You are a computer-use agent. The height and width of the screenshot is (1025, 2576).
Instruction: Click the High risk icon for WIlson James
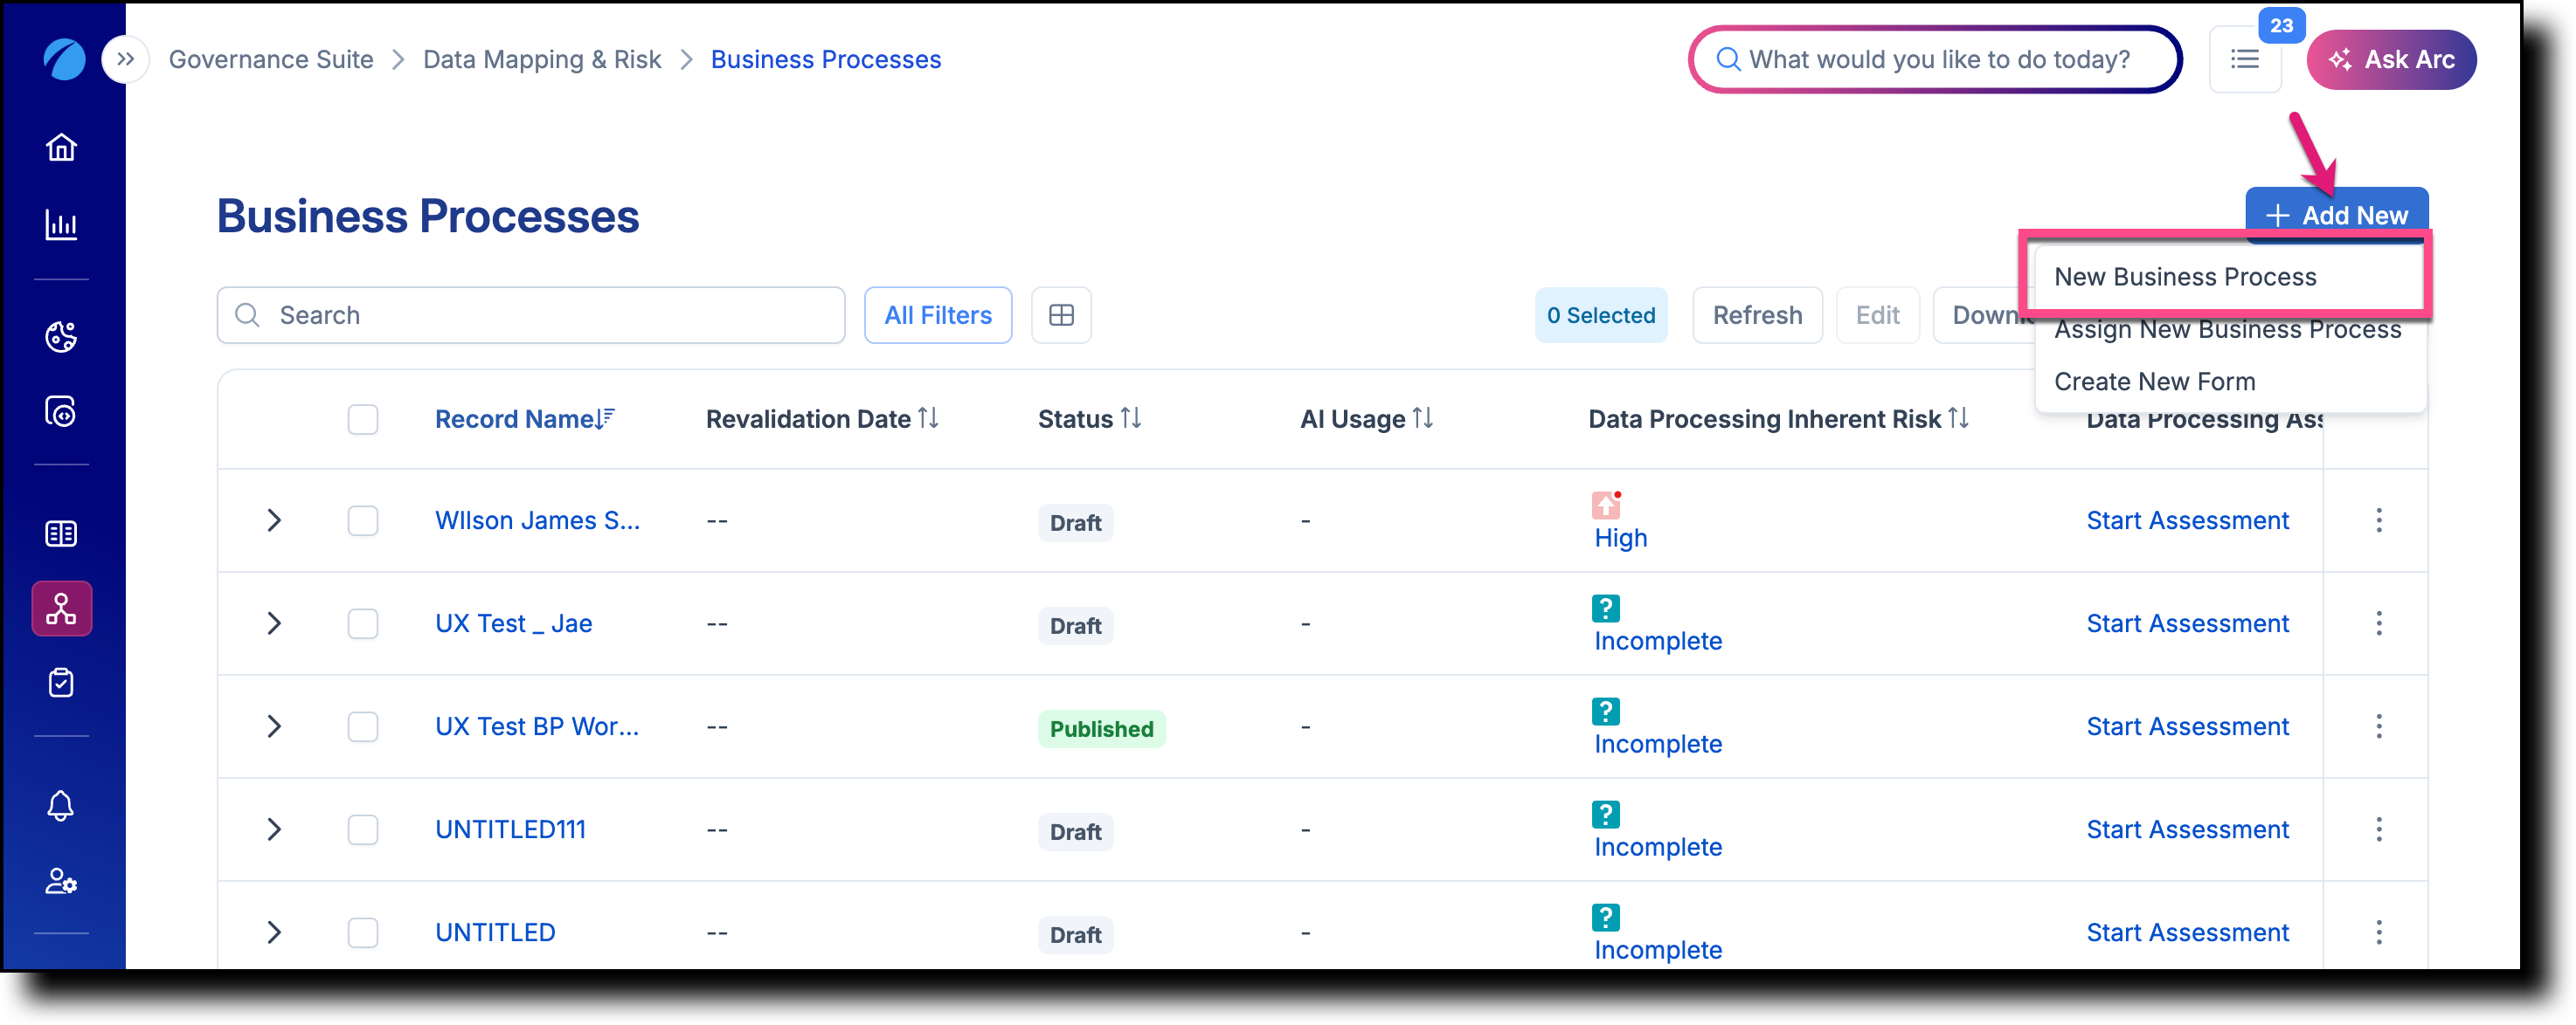1606,505
